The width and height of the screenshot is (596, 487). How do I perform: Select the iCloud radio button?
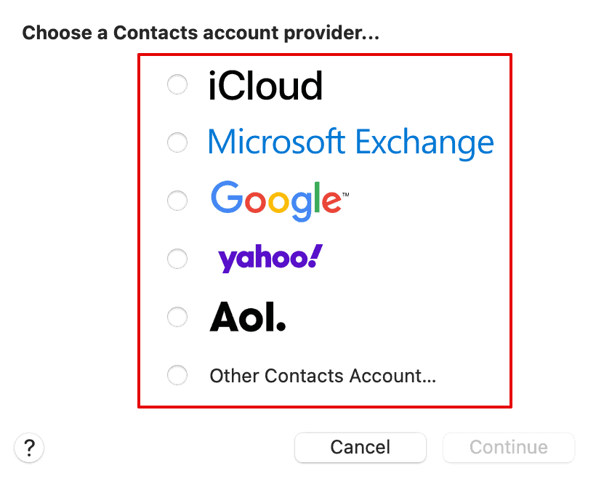pyautogui.click(x=177, y=85)
